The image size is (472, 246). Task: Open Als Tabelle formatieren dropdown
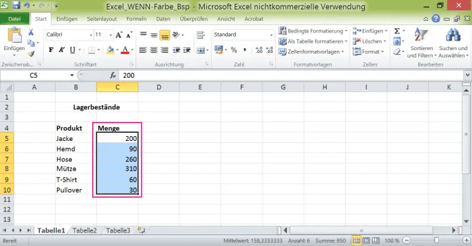point(313,41)
